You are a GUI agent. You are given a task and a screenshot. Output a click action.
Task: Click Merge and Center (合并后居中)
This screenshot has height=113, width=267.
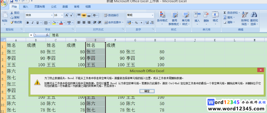tap(112, 22)
